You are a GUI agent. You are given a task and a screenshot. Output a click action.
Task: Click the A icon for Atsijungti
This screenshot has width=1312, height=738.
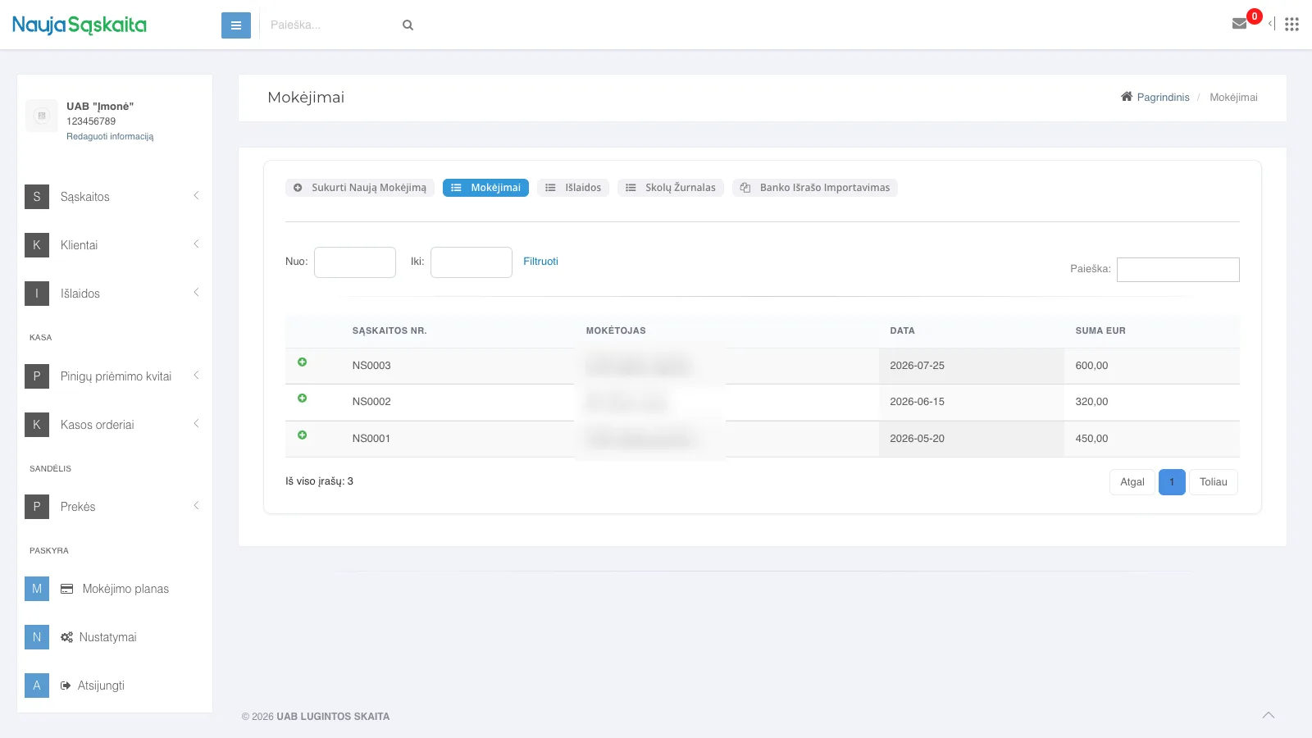pyautogui.click(x=37, y=686)
